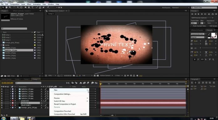Image resolution: width=218 pixels, height=120 pixels.
Task: Open the Graph Editor in timeline
Action: pos(96,83)
